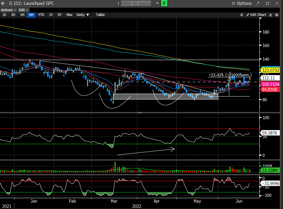Select the 1D time range
The image size is (283, 209).
pyautogui.click(x=4, y=15)
